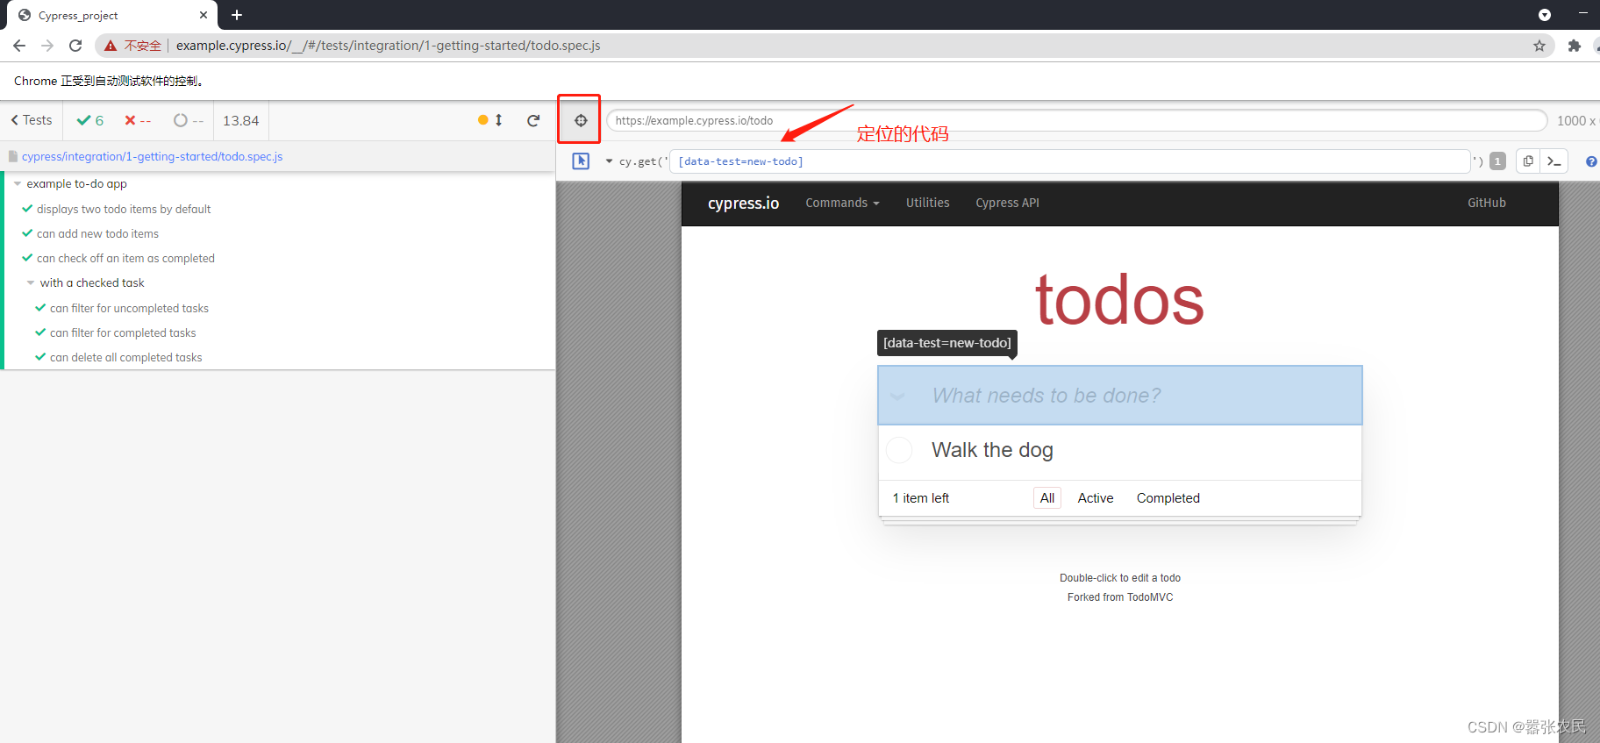This screenshot has width=1600, height=743.
Task: Open the Cypress API nav item
Action: click(x=1007, y=203)
